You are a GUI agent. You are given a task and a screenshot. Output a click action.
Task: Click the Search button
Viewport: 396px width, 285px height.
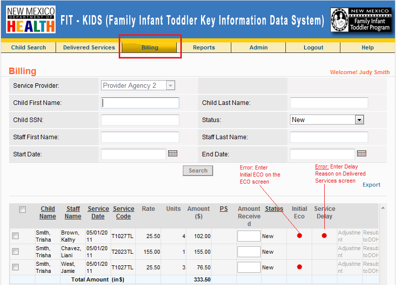tap(198, 170)
